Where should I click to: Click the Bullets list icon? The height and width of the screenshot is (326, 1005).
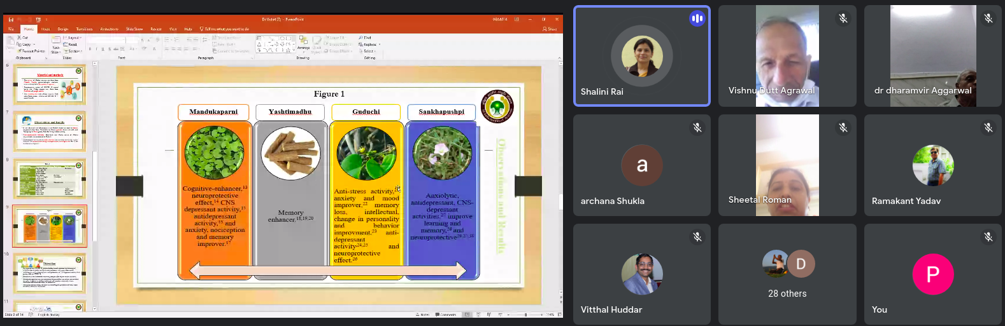[x=167, y=39]
